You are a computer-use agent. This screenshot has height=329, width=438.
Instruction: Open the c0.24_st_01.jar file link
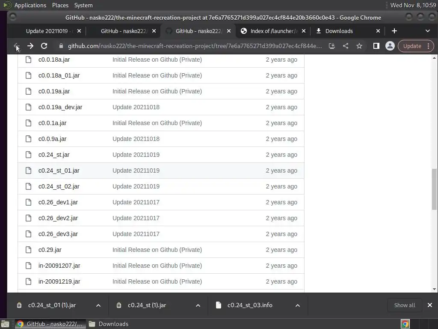point(59,170)
